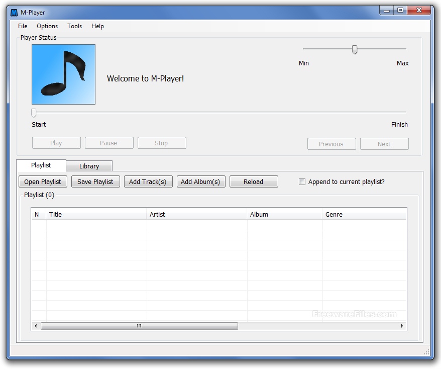Screen dimensions: 441x371
Task: Sort by the Genre column header
Action: tap(364, 214)
